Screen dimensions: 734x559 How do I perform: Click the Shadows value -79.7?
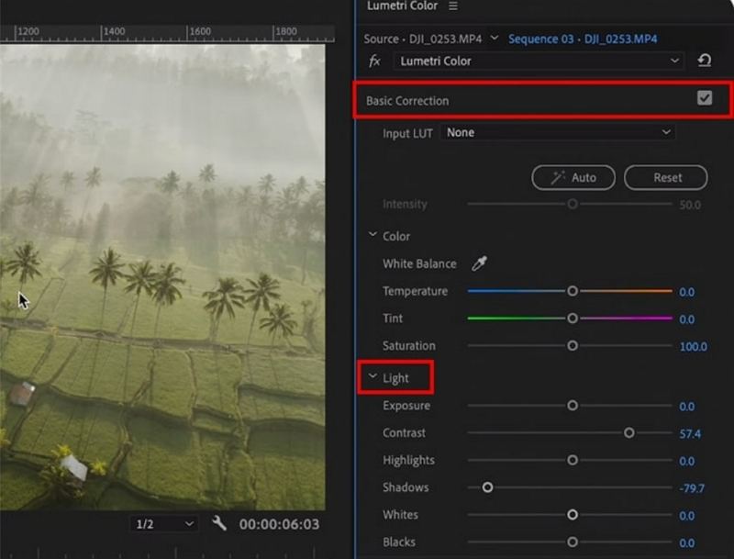(691, 488)
